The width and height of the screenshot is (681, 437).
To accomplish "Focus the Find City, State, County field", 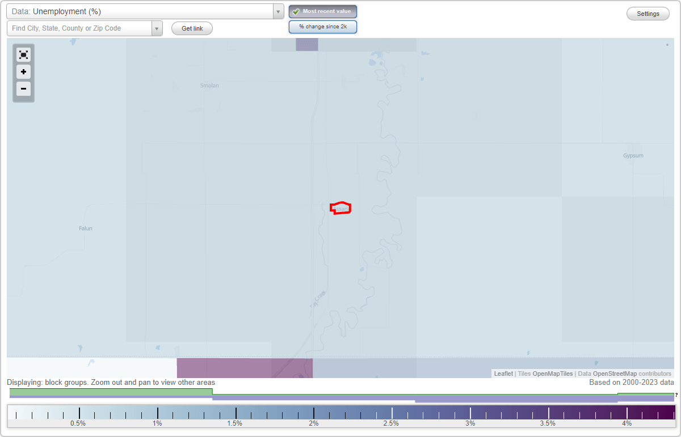I will point(79,28).
